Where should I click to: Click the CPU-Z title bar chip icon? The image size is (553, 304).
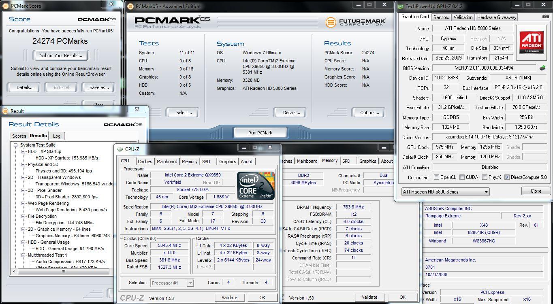click(120, 149)
